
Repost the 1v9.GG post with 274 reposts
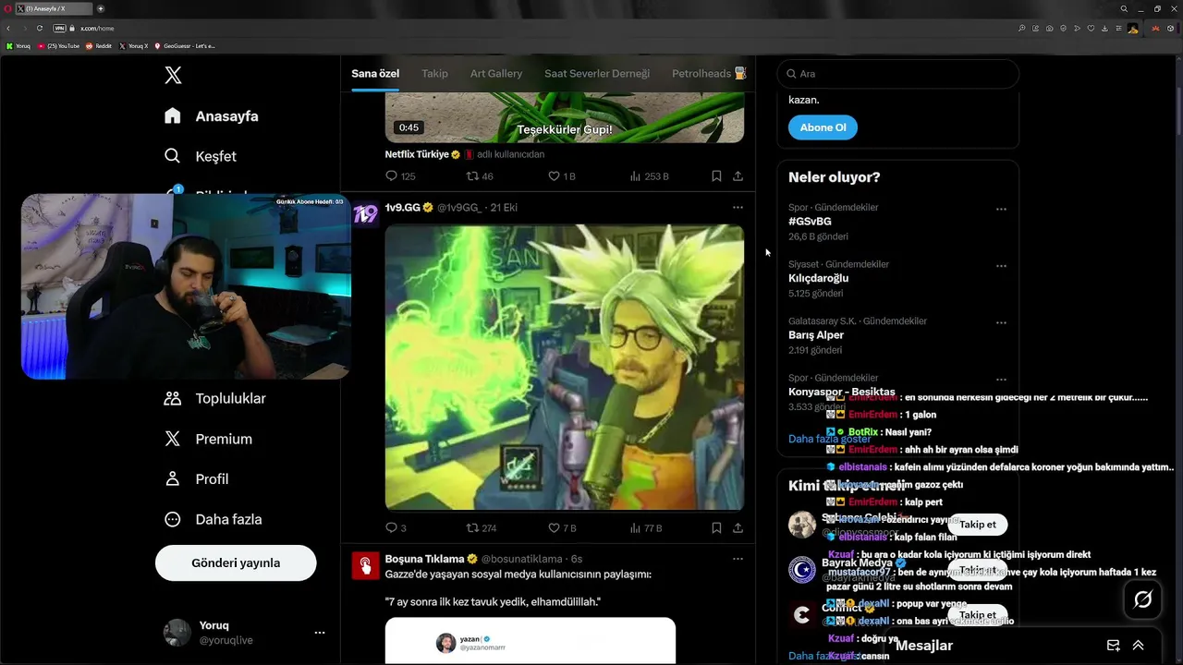tap(472, 528)
